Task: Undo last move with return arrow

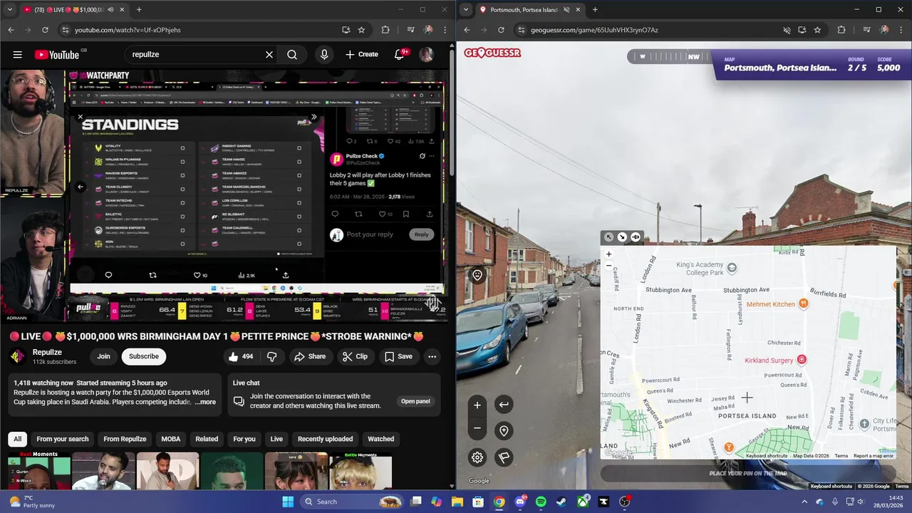Action: coord(504,405)
